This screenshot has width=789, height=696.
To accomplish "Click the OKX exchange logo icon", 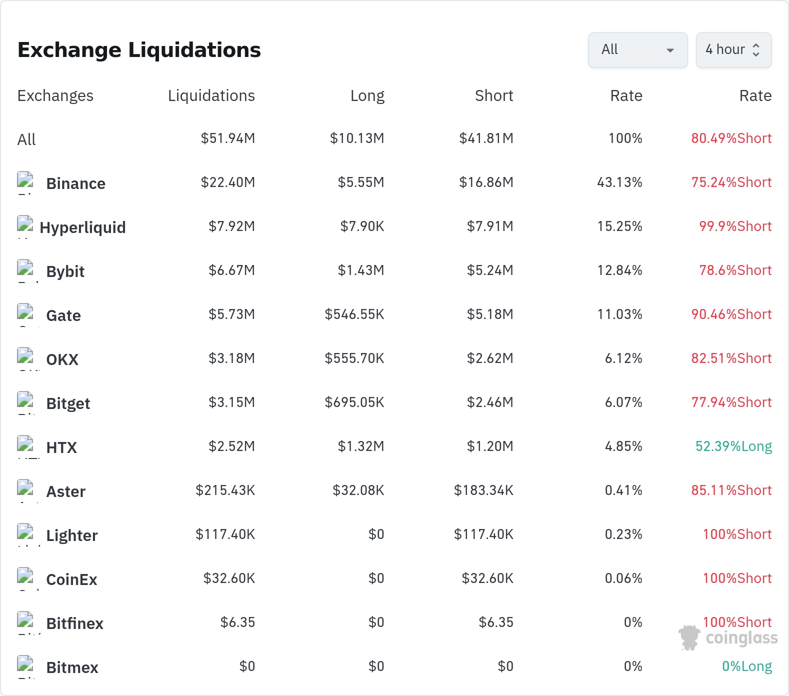I will (x=25, y=358).
